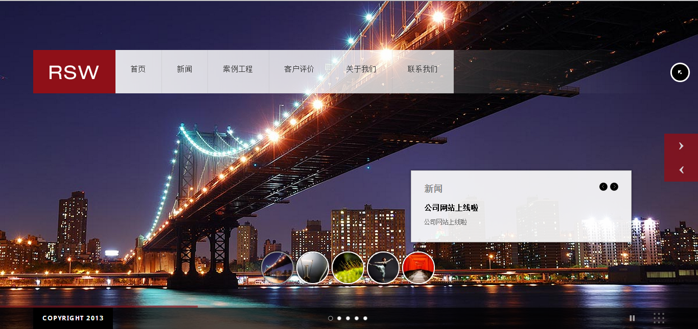Screen dimensions: 698x329
Task: Navigate to 案例工程 page
Action: click(x=238, y=69)
